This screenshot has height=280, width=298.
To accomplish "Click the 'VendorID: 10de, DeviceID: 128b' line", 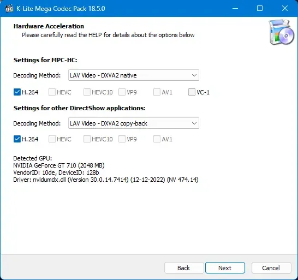I will 56,172.
